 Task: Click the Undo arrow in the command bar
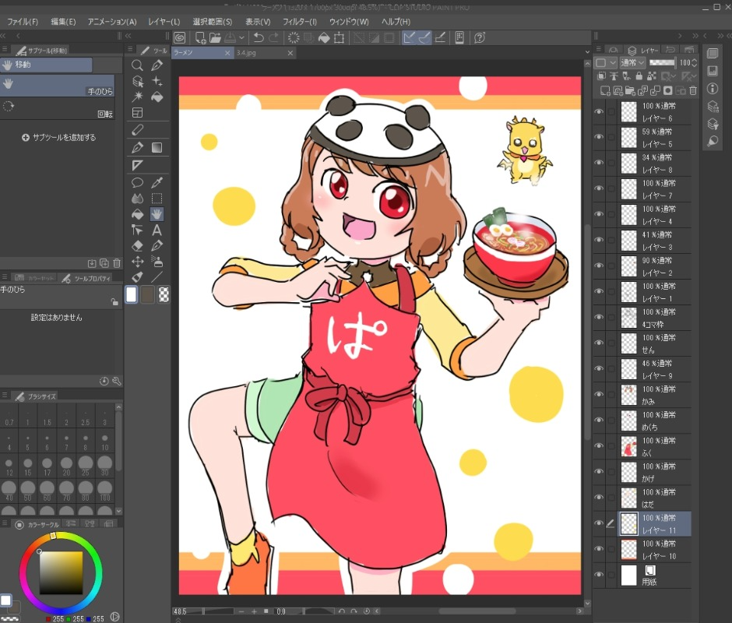[258, 37]
